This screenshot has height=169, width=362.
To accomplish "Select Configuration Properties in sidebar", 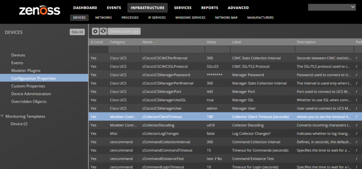I will point(44,78).
